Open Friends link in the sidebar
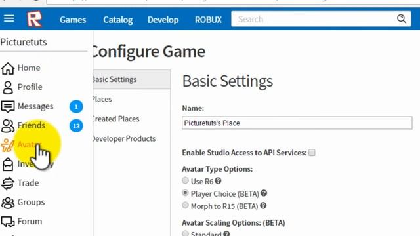The width and height of the screenshot is (420, 236). tap(31, 125)
